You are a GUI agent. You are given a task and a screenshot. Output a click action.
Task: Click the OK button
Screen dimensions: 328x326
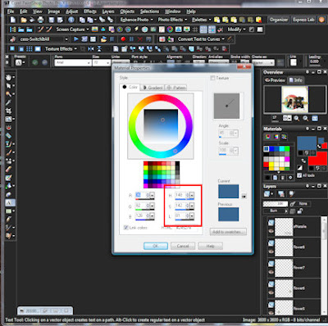156,246
